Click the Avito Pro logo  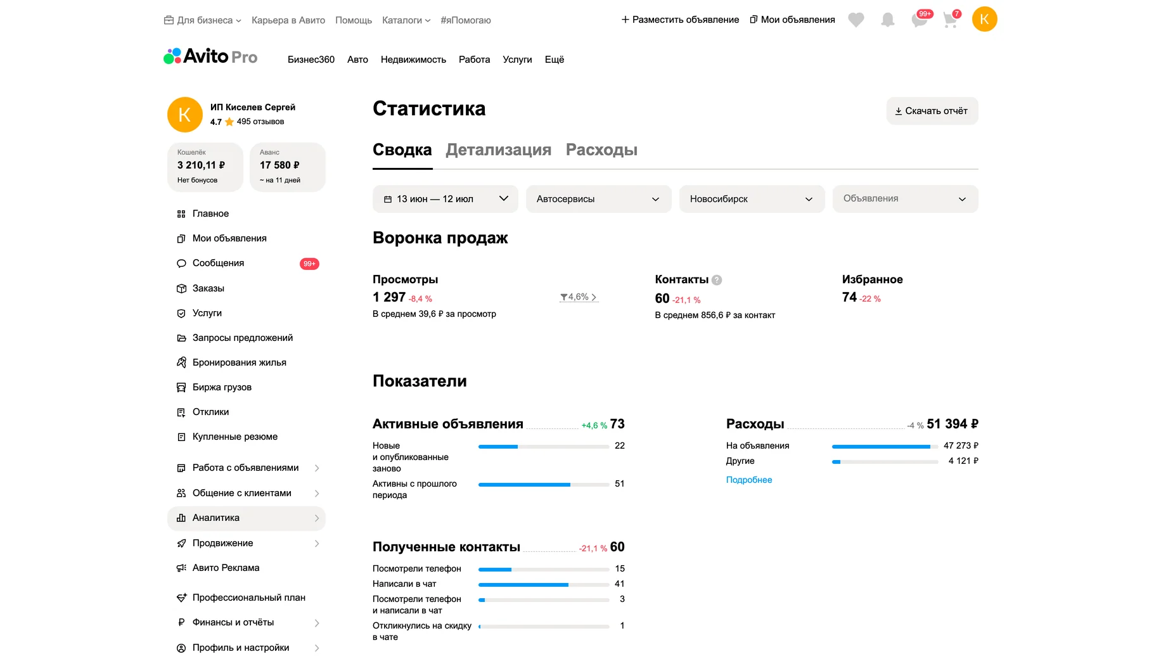pyautogui.click(x=210, y=56)
